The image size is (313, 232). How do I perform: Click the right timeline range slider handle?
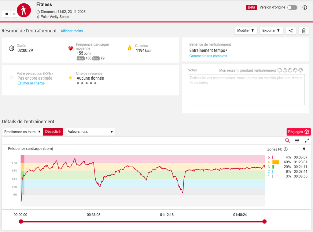point(264,222)
